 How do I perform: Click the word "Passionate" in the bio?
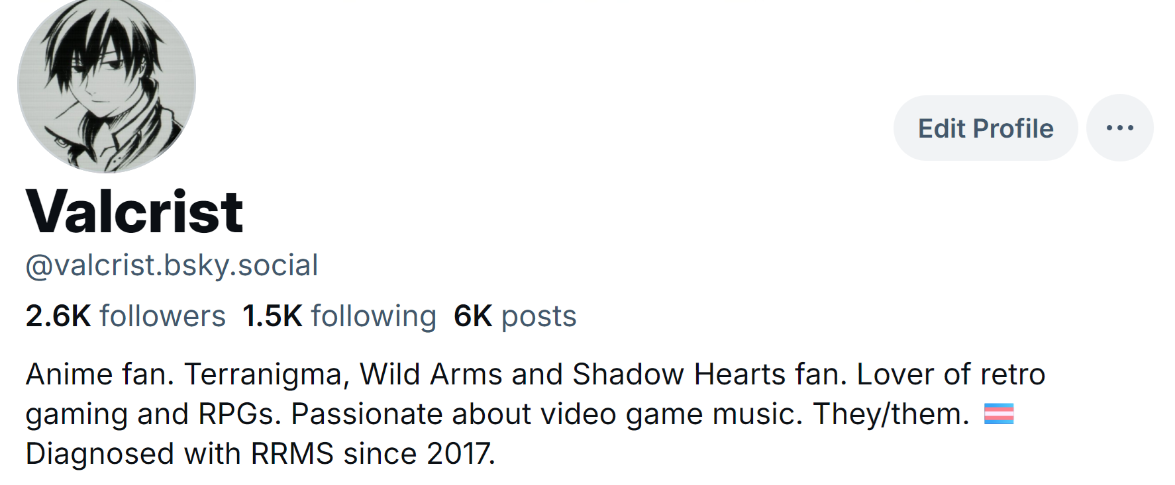[x=366, y=414]
